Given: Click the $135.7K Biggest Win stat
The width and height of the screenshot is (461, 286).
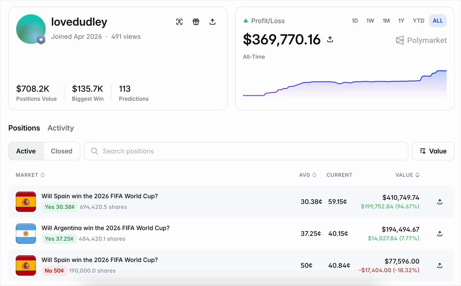Looking at the screenshot, I should coord(88,93).
